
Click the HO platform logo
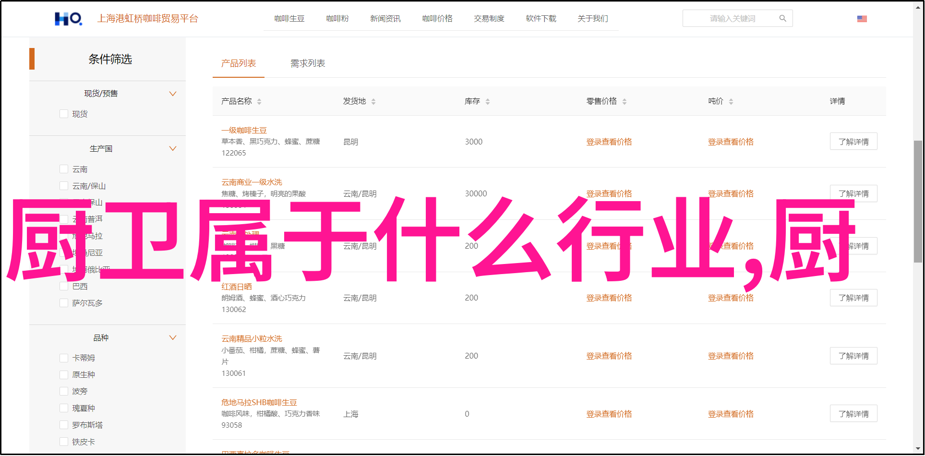pyautogui.click(x=68, y=19)
